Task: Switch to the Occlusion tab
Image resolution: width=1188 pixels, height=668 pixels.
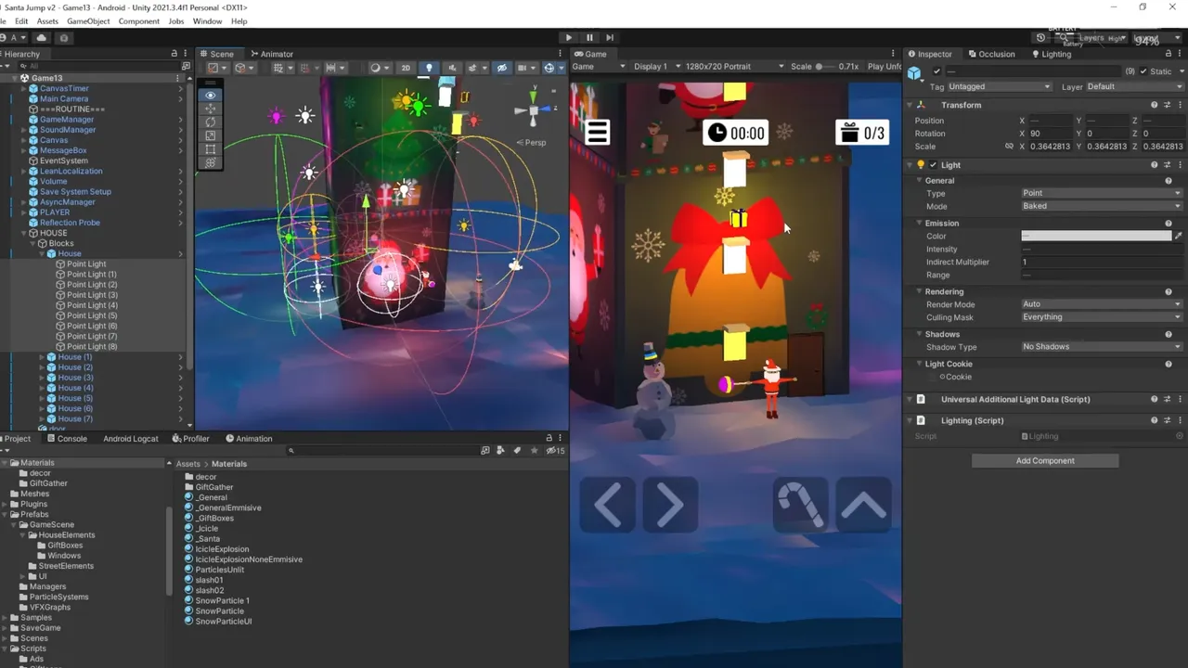Action: point(991,54)
